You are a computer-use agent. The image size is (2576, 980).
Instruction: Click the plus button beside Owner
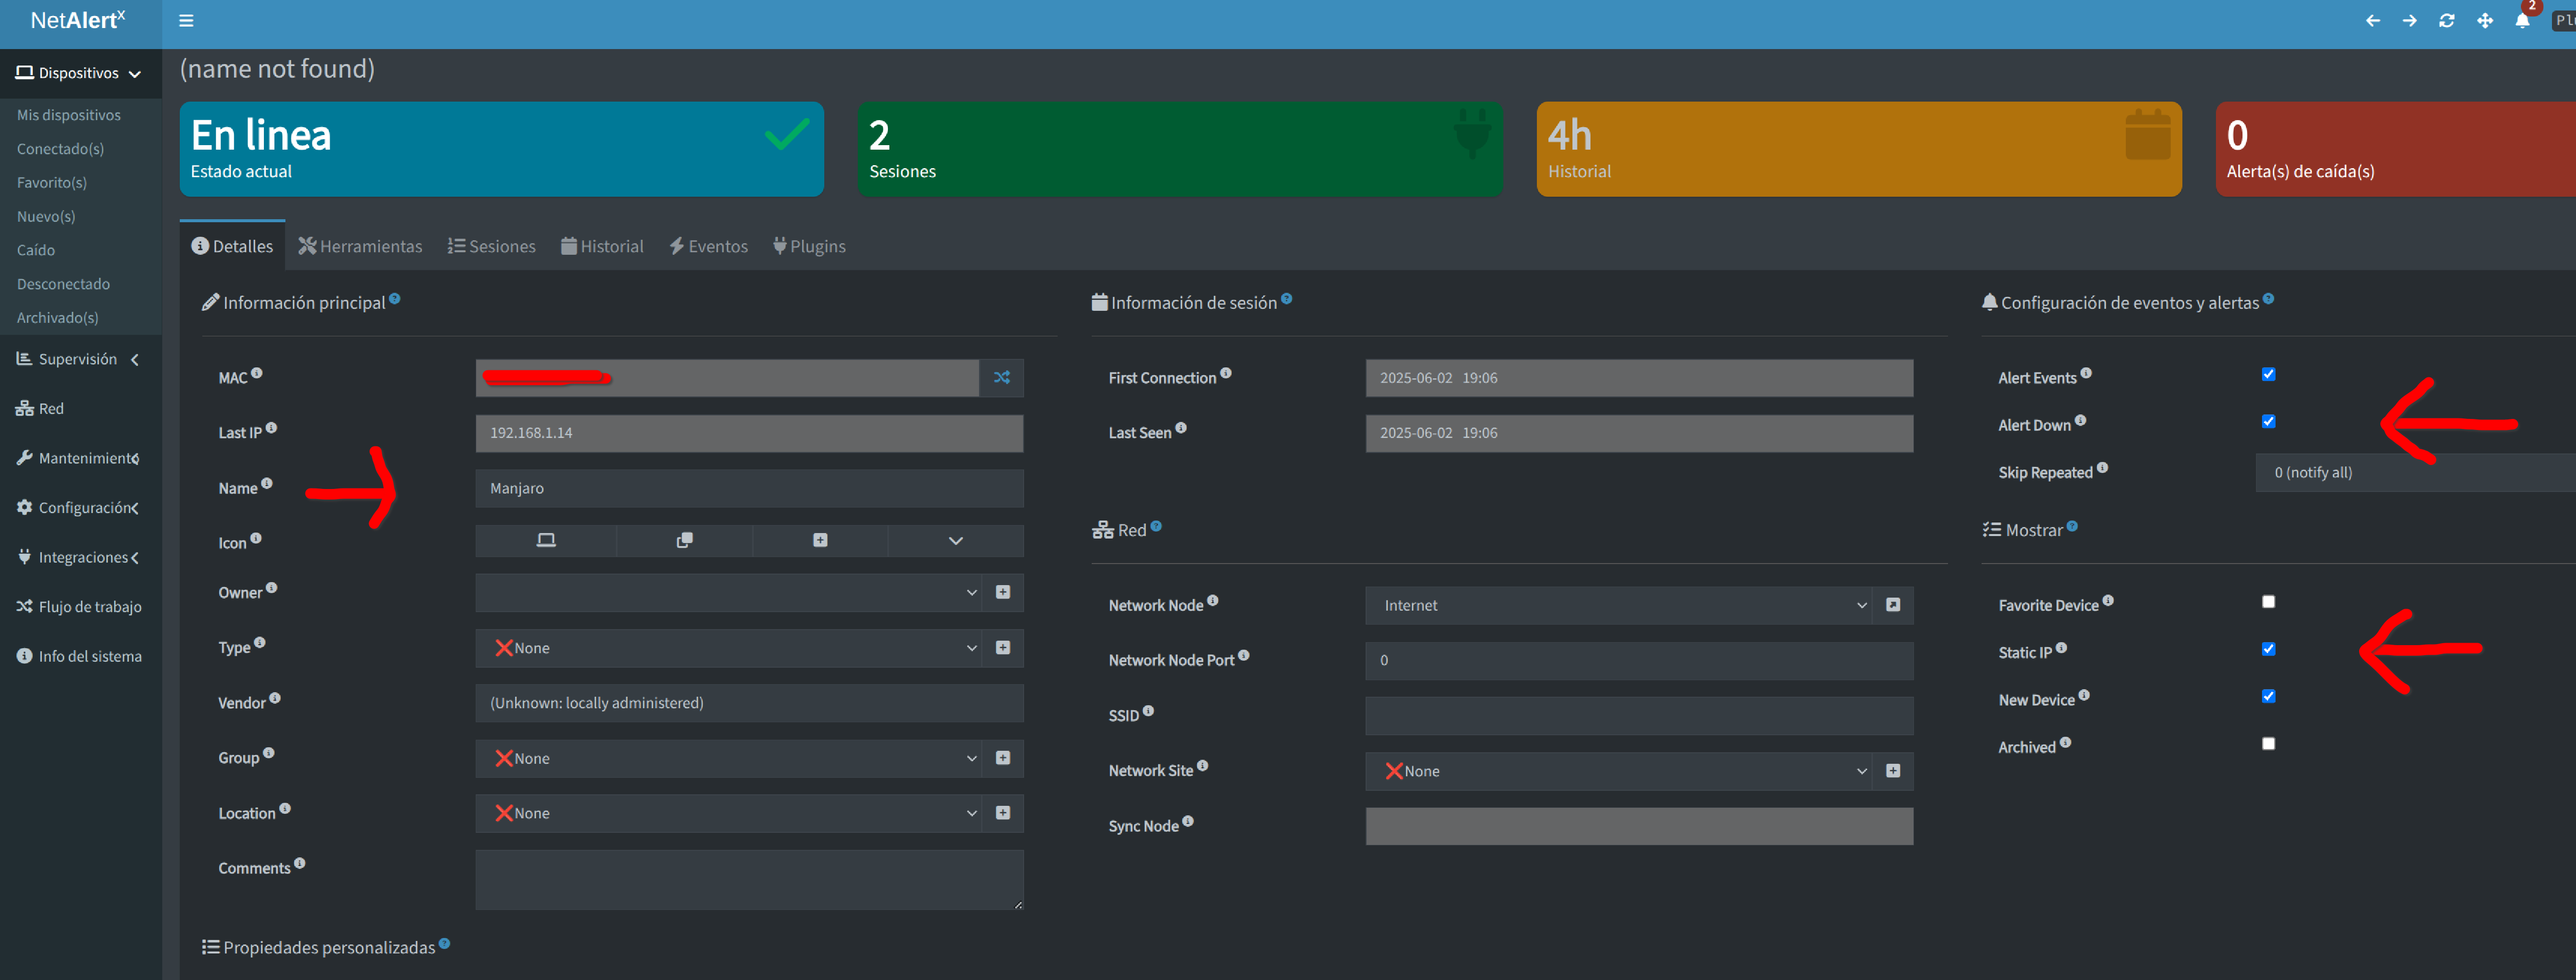pyautogui.click(x=1002, y=593)
